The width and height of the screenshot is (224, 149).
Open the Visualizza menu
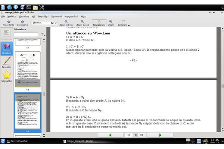click(24, 16)
